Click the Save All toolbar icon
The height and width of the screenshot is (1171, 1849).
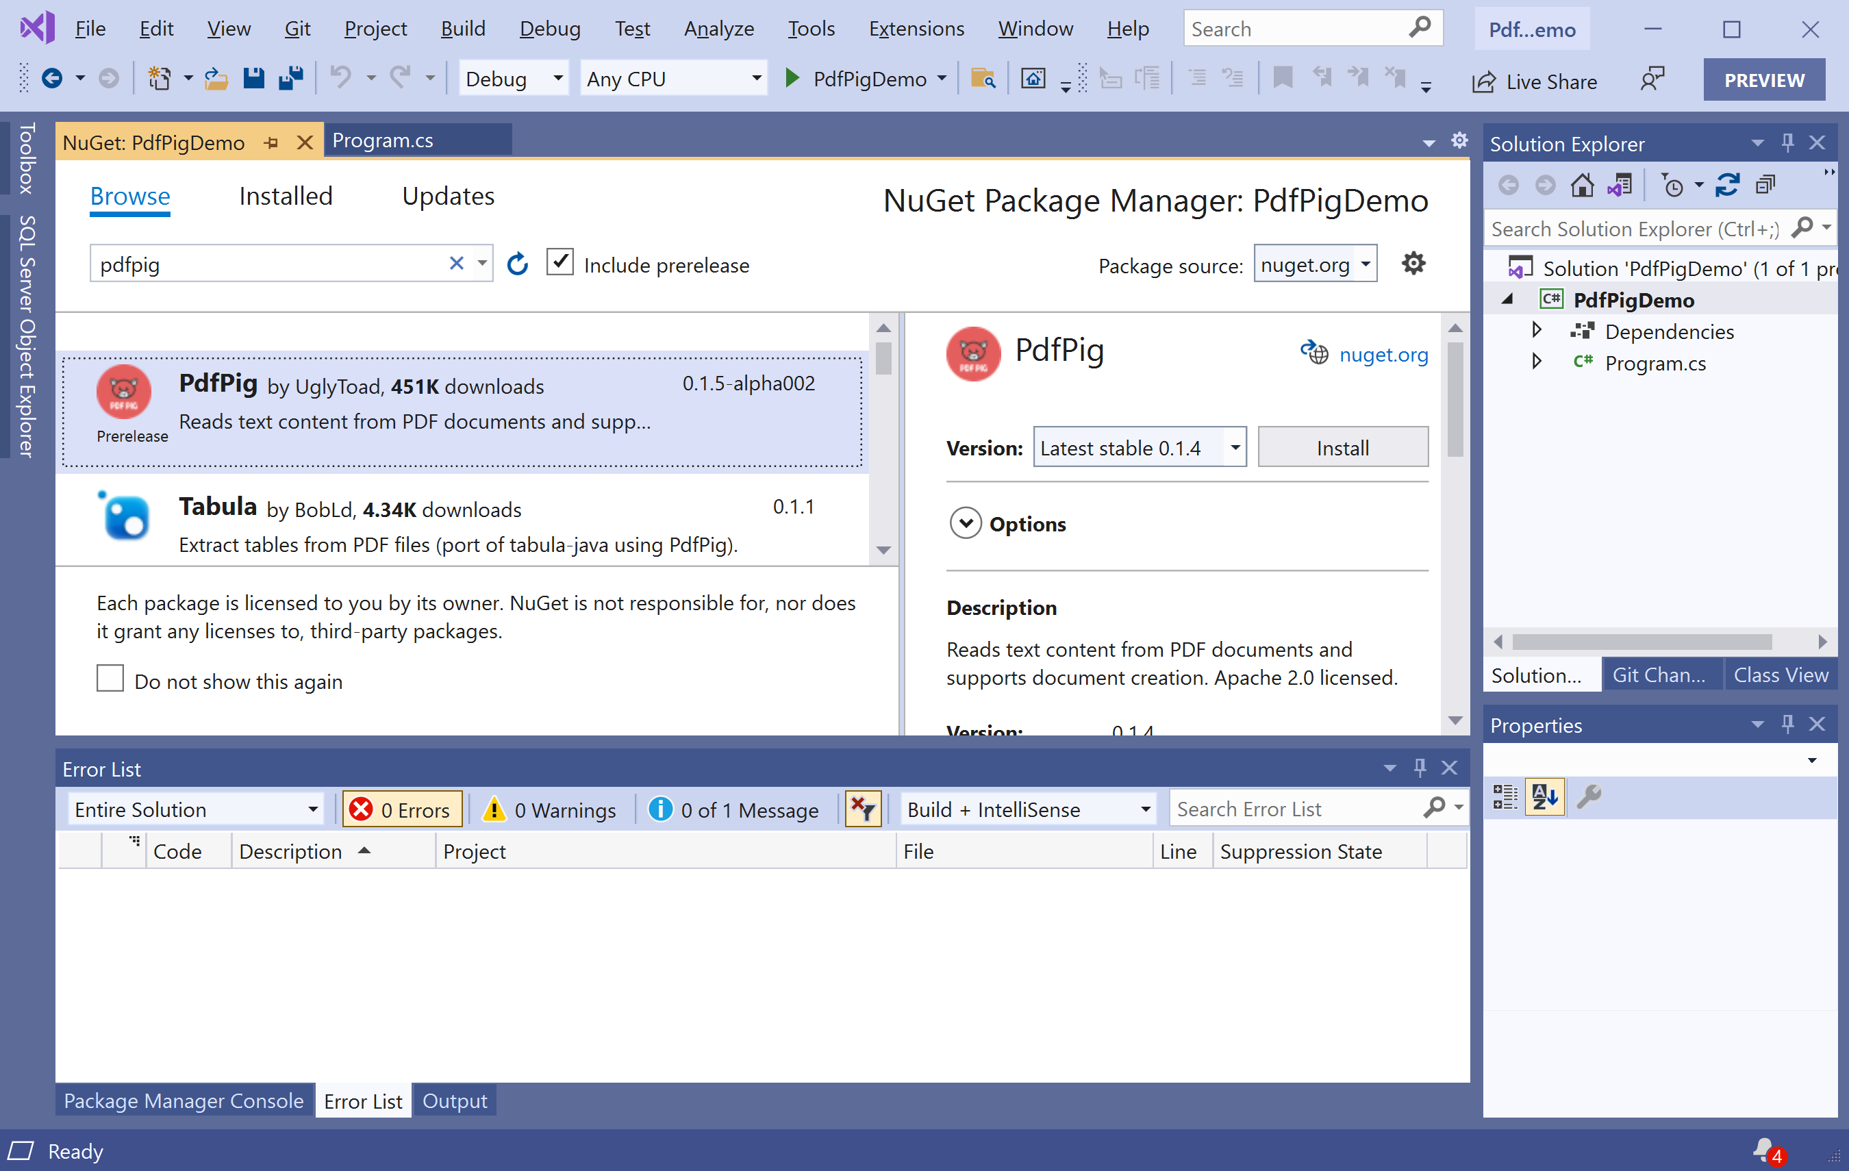pyautogui.click(x=291, y=78)
